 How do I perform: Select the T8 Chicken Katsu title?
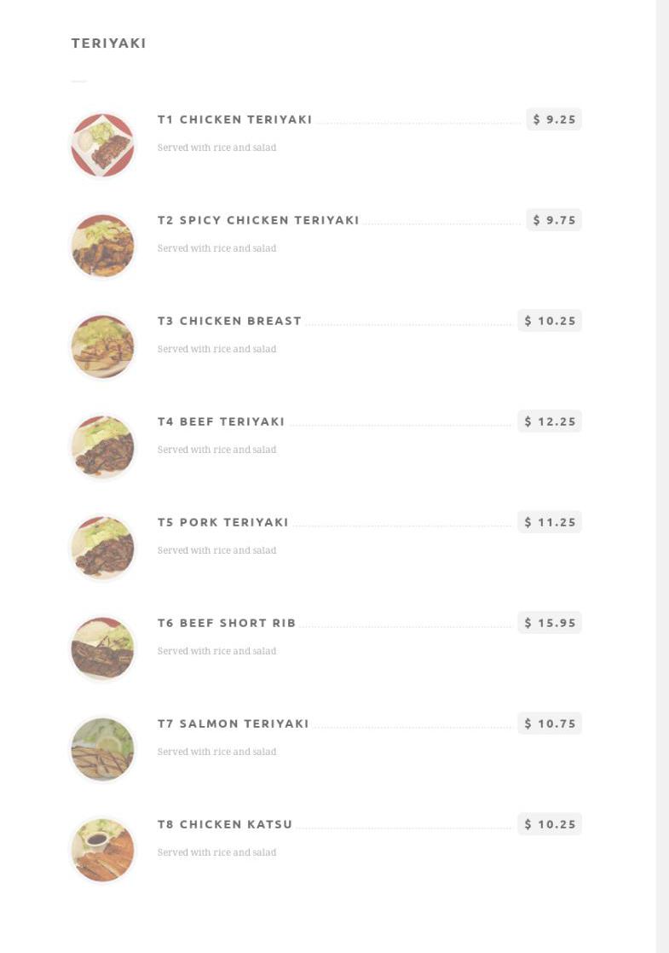tap(225, 824)
